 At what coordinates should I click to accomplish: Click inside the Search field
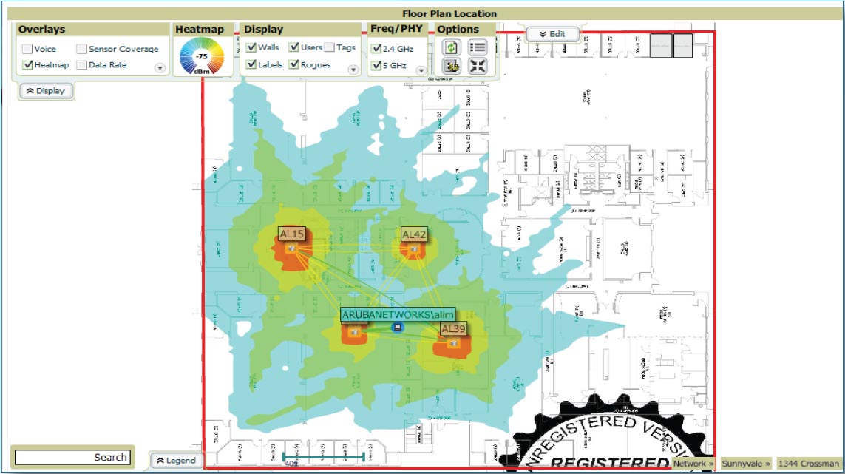[72, 457]
